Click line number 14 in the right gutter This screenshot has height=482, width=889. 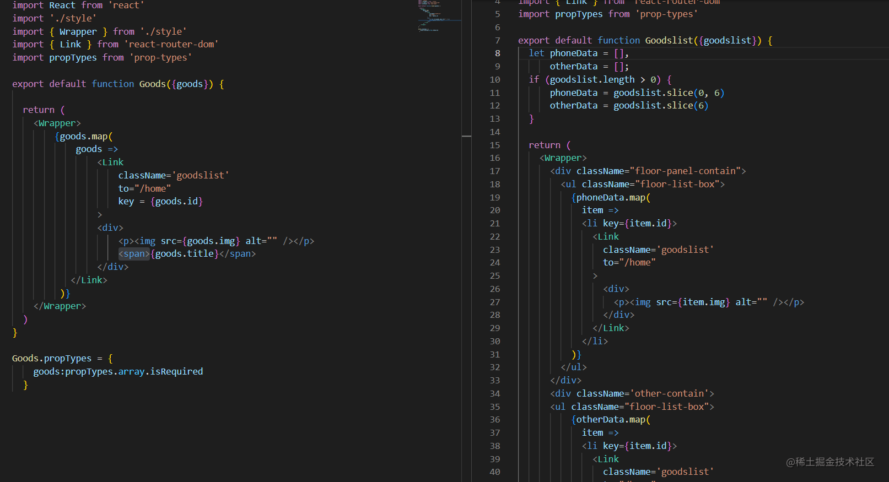pos(495,132)
